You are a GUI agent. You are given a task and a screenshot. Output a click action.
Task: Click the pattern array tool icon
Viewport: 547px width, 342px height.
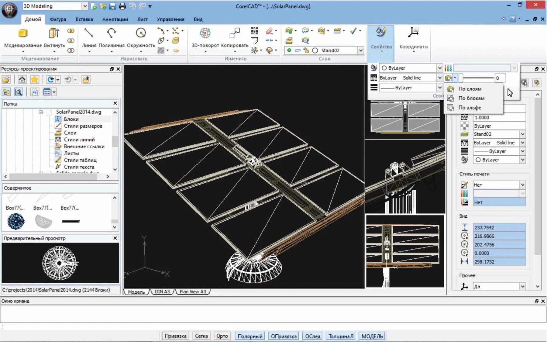click(254, 31)
